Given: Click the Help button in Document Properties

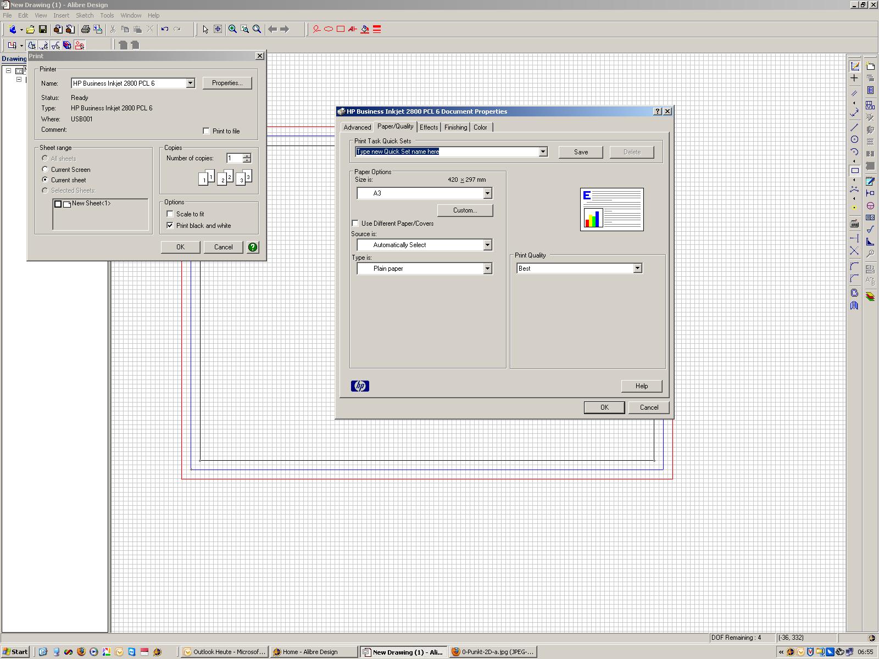Looking at the screenshot, I should (642, 386).
